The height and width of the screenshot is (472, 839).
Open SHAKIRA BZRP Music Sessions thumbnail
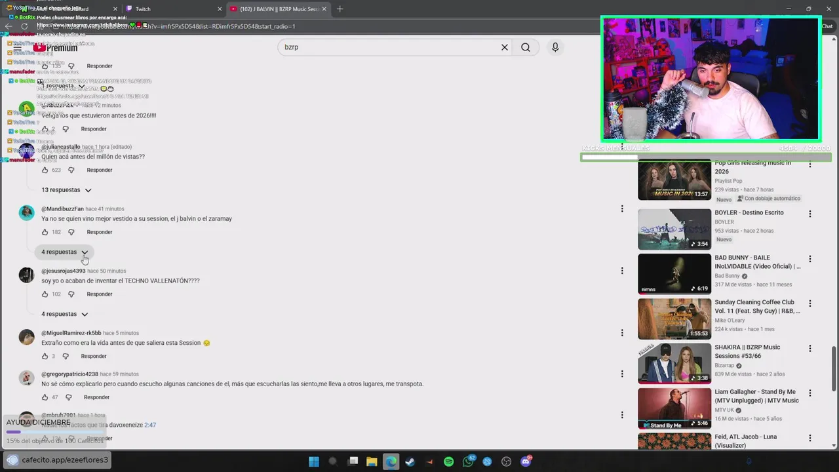tap(674, 364)
